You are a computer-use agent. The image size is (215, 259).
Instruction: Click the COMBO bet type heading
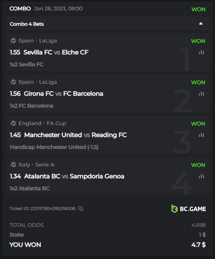20,8
